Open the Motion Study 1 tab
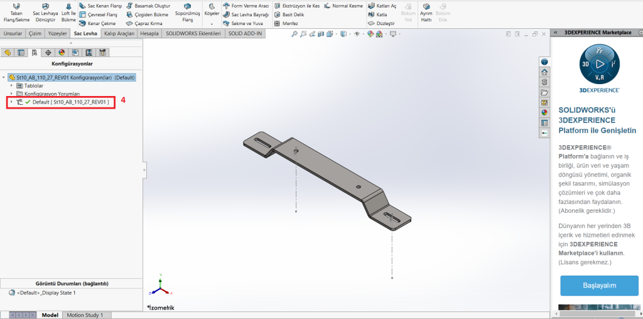This screenshot has height=319, width=643. pos(85,315)
